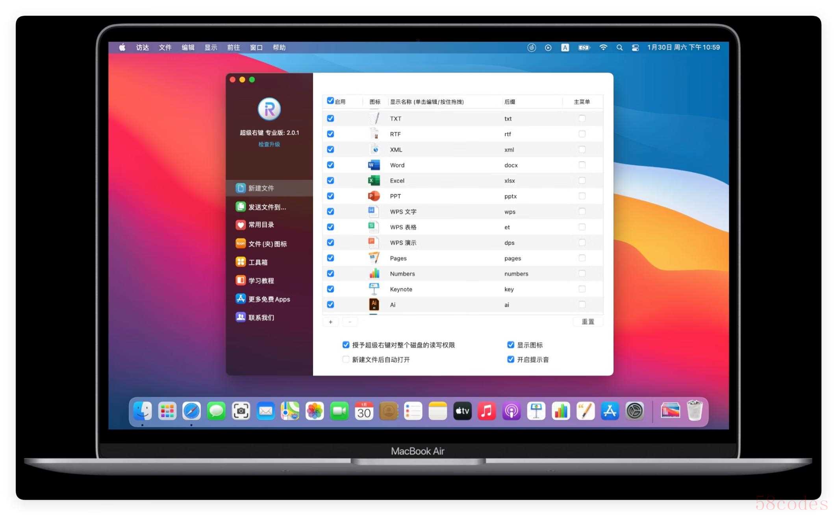Click the Numbers file type icon
The image size is (834, 515).
pos(374,273)
